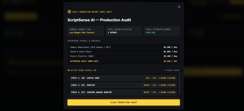
Task: Click the Daily Production Report (DPR) Sheet label
Action: coord(92,12)
